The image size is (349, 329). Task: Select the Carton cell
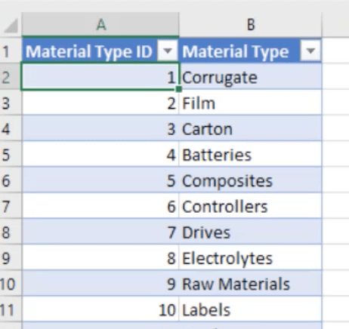(x=250, y=128)
